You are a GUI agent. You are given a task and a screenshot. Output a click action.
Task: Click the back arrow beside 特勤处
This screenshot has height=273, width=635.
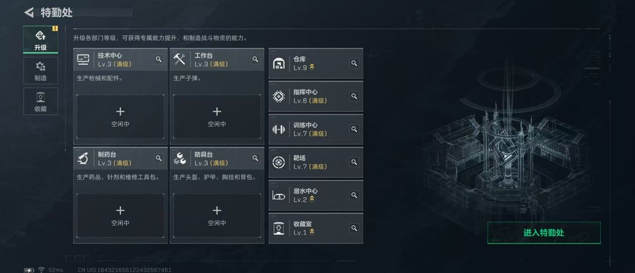[x=29, y=12]
